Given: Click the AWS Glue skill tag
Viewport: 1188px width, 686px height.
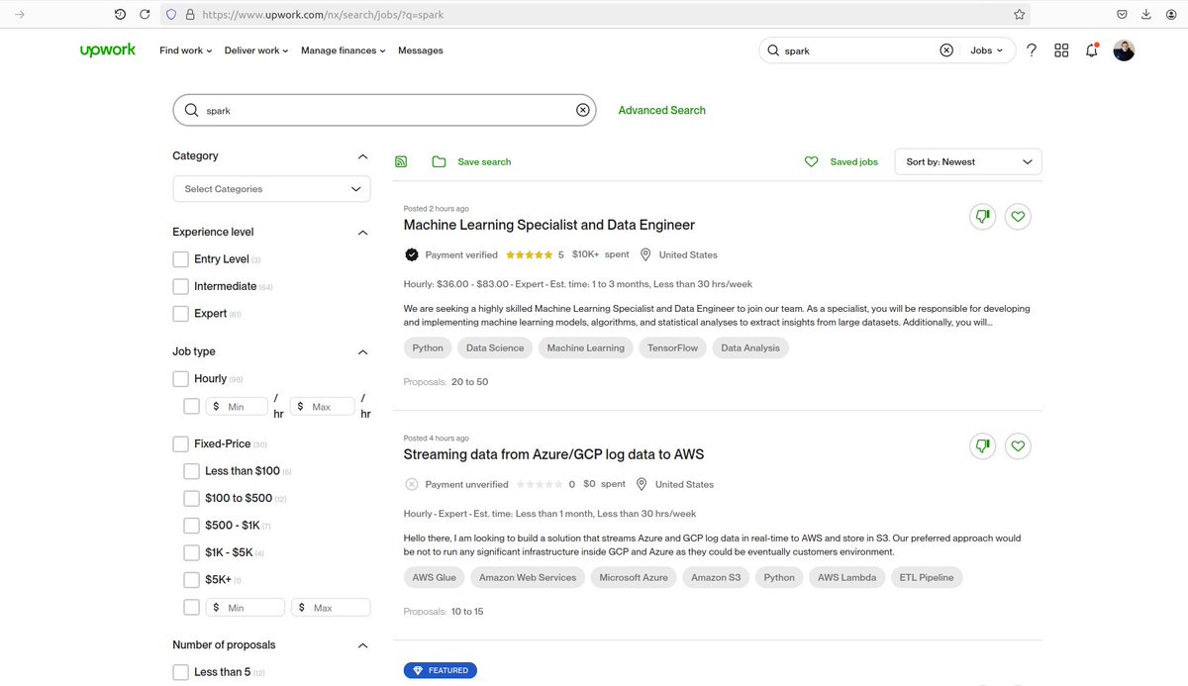Looking at the screenshot, I should (x=434, y=577).
